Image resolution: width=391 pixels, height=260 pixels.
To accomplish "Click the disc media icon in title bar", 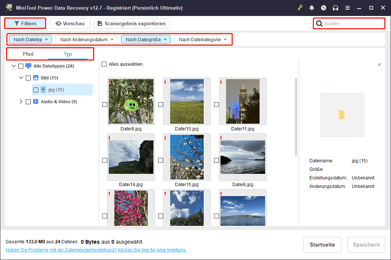I will pos(324,8).
